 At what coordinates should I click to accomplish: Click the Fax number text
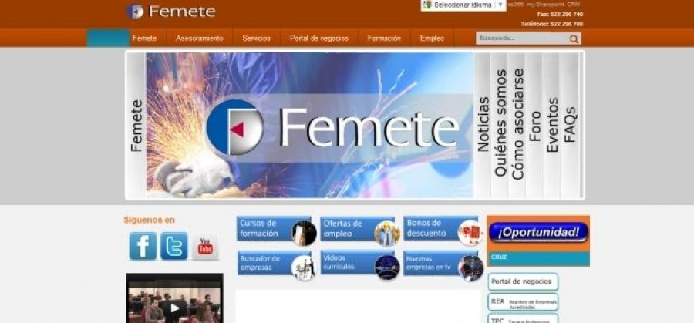(560, 14)
